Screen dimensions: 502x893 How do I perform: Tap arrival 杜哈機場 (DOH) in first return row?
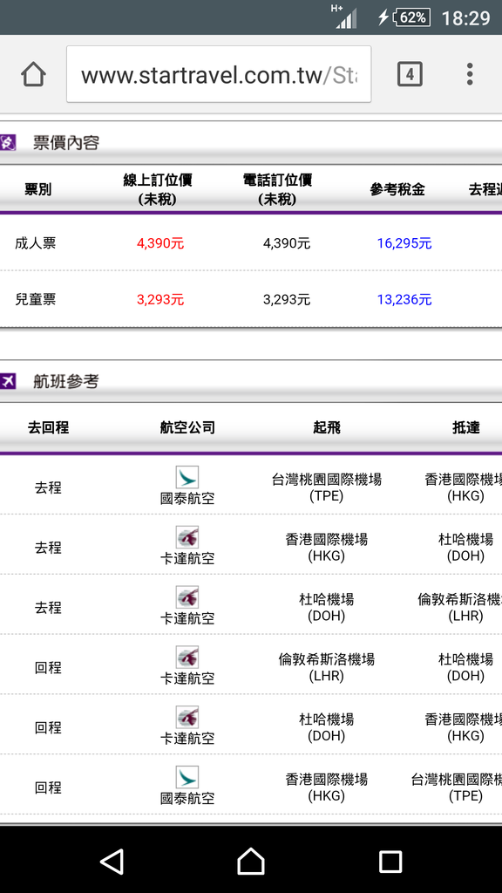(465, 667)
